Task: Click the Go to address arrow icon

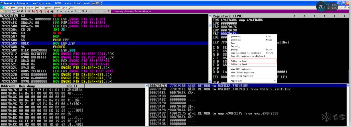Action: pyautogui.click(x=52, y=11)
